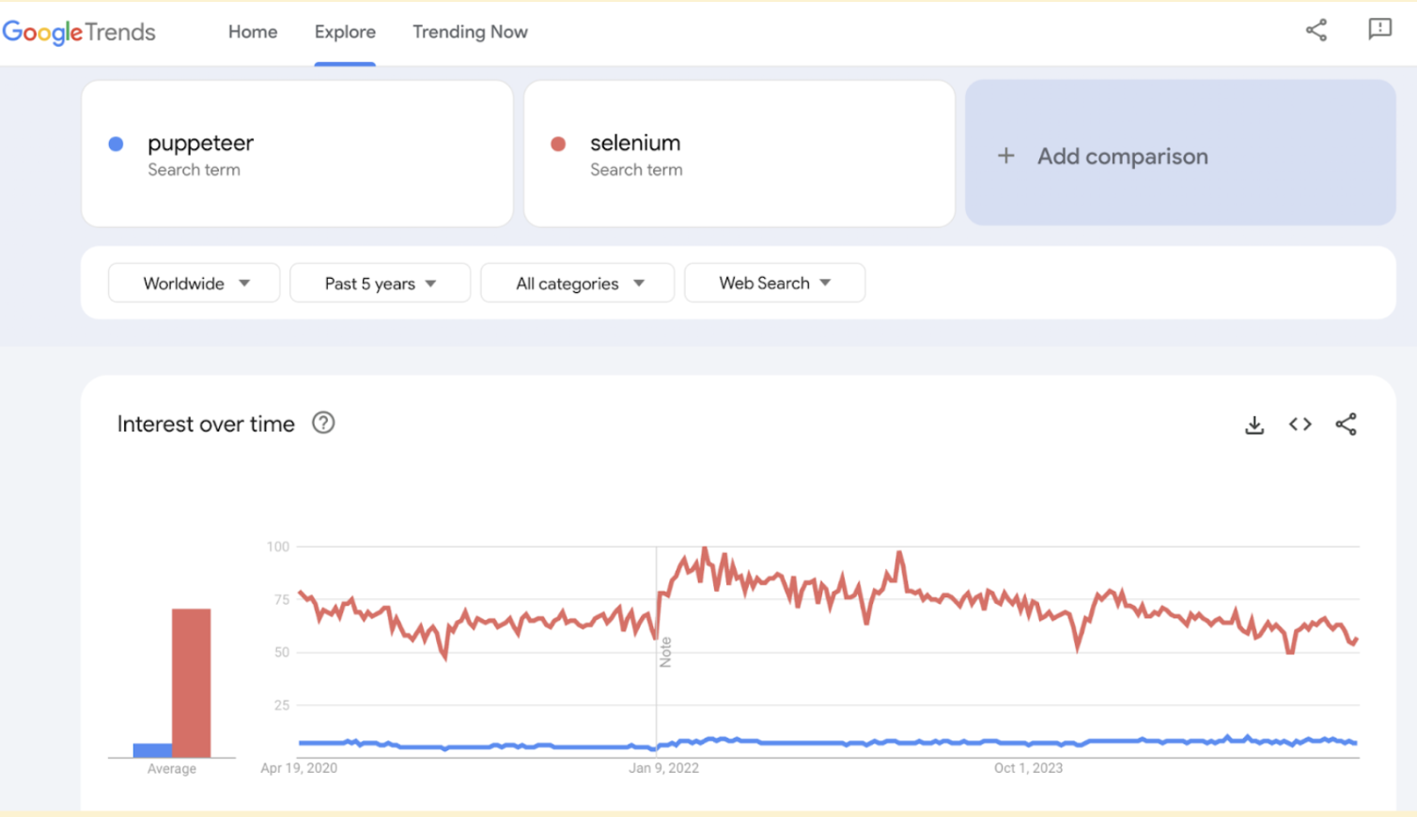
Task: Switch to the Explore tab
Action: (x=345, y=32)
